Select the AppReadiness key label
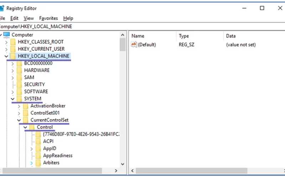This screenshot has width=285, height=178. pyautogui.click(x=58, y=156)
